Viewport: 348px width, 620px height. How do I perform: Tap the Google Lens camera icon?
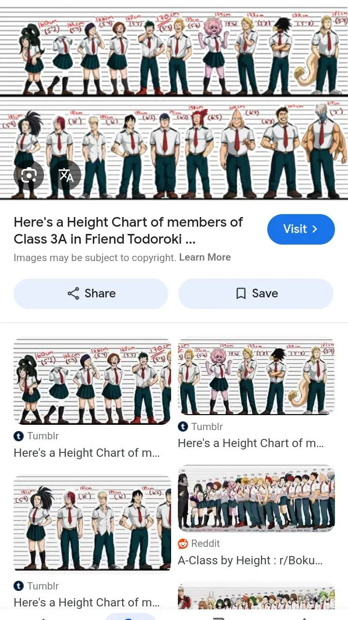click(29, 175)
